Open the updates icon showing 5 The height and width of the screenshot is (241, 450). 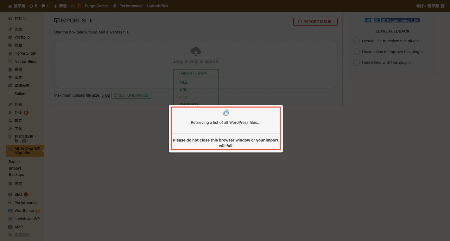click(x=33, y=6)
